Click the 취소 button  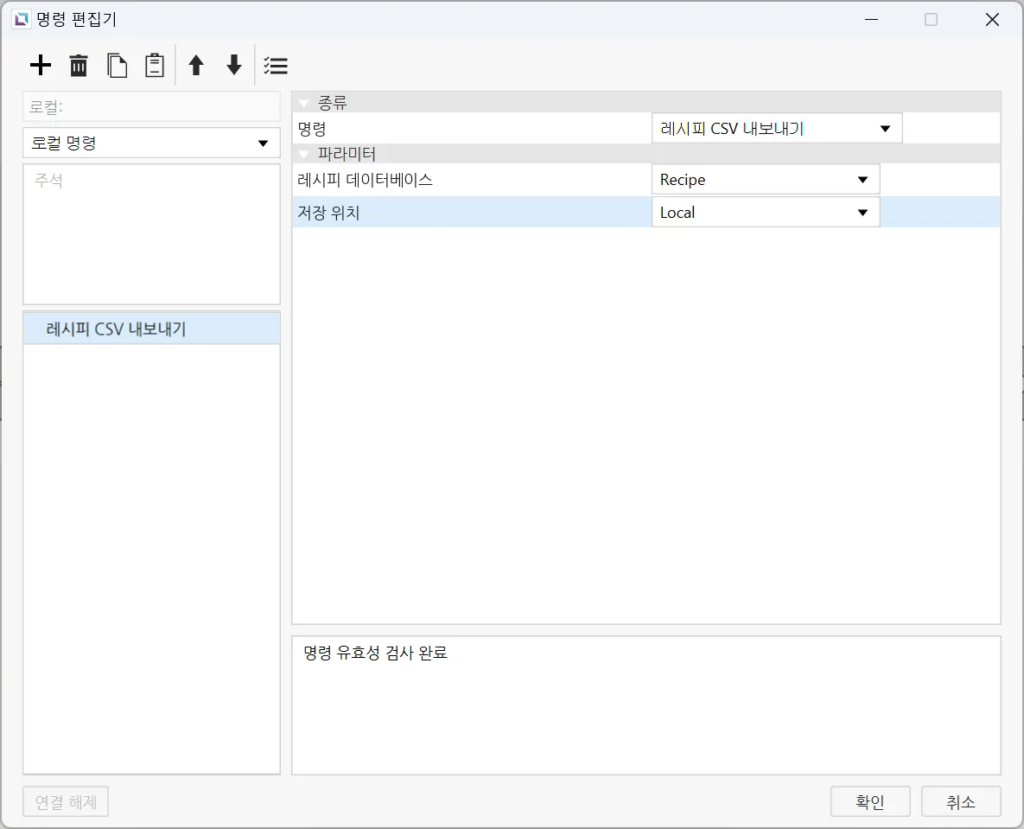click(x=960, y=801)
